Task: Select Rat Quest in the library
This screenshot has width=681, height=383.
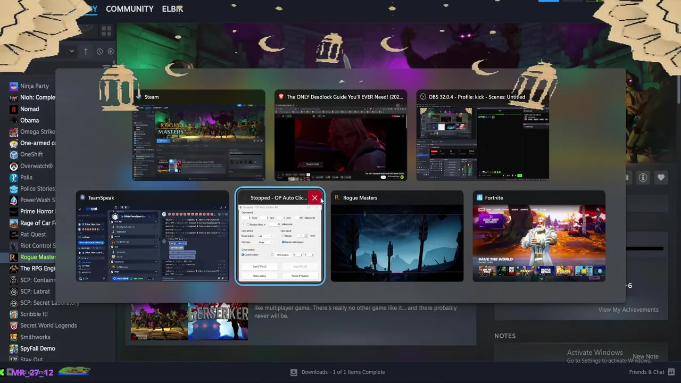Action: click(33, 235)
